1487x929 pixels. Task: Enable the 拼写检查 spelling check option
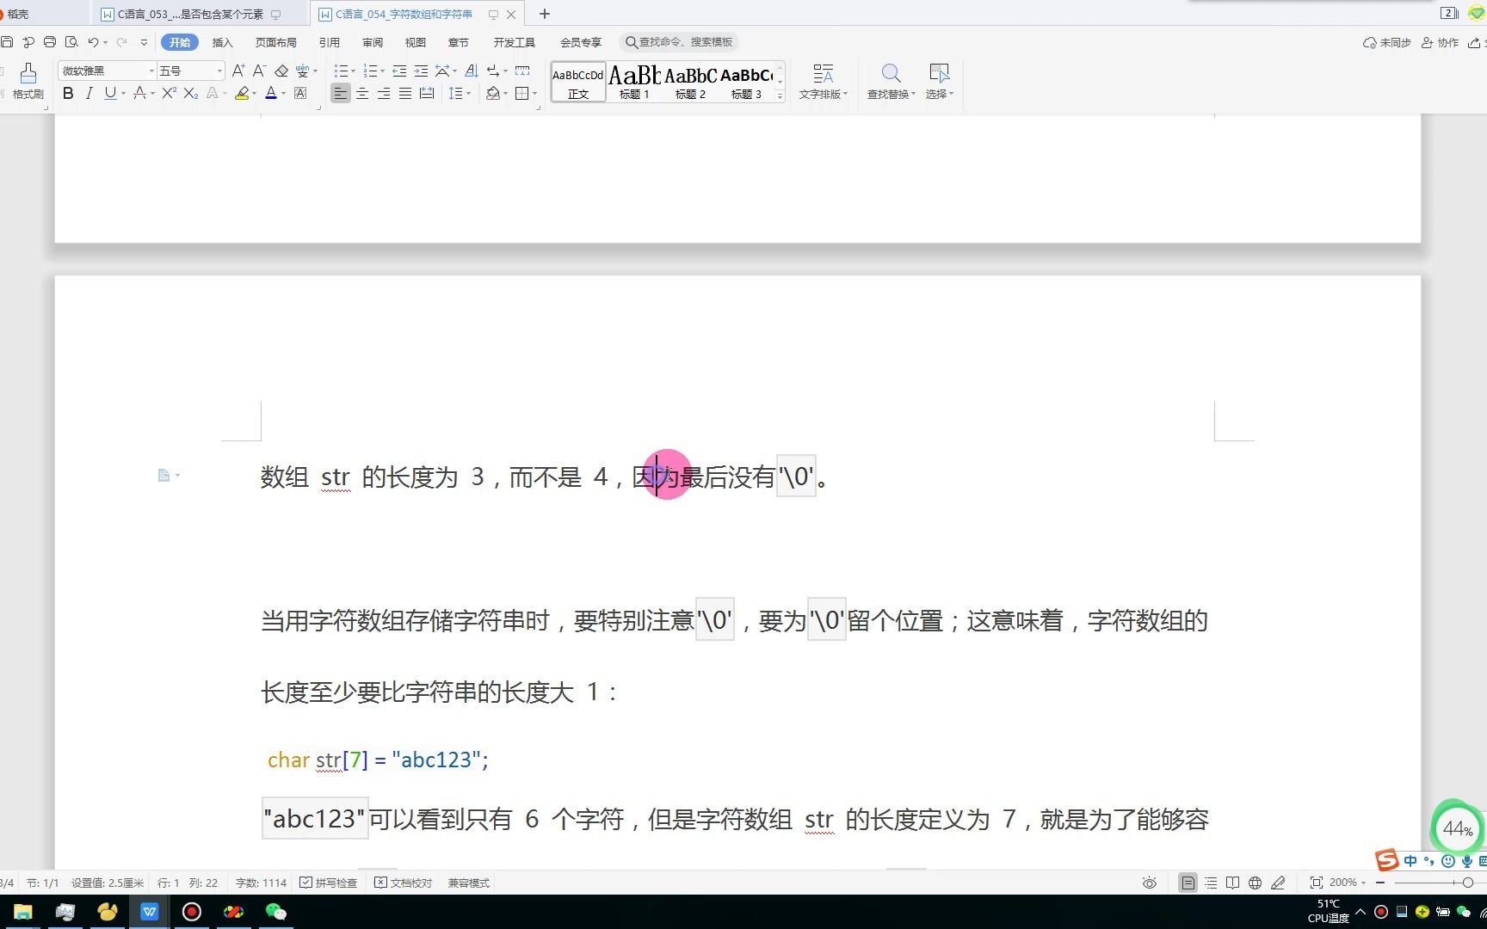click(x=329, y=883)
